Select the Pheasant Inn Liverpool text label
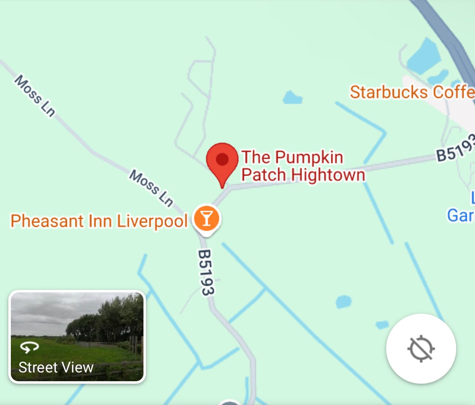Screen dimensions: 475x405 click(x=99, y=221)
